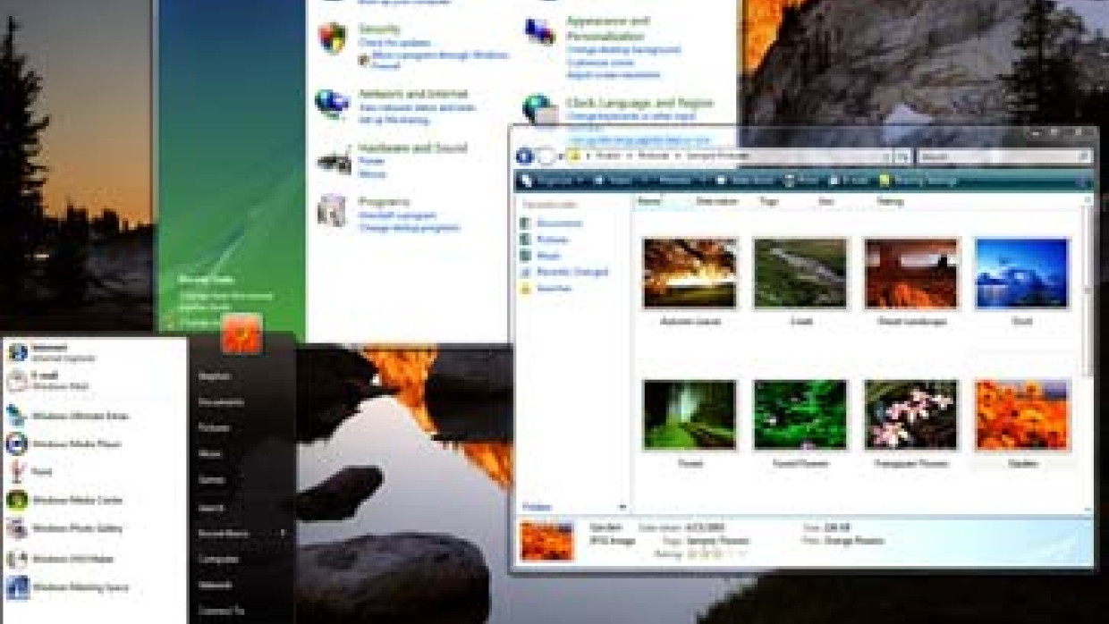
Task: Open the Network and Internet globe icon
Action: [332, 104]
